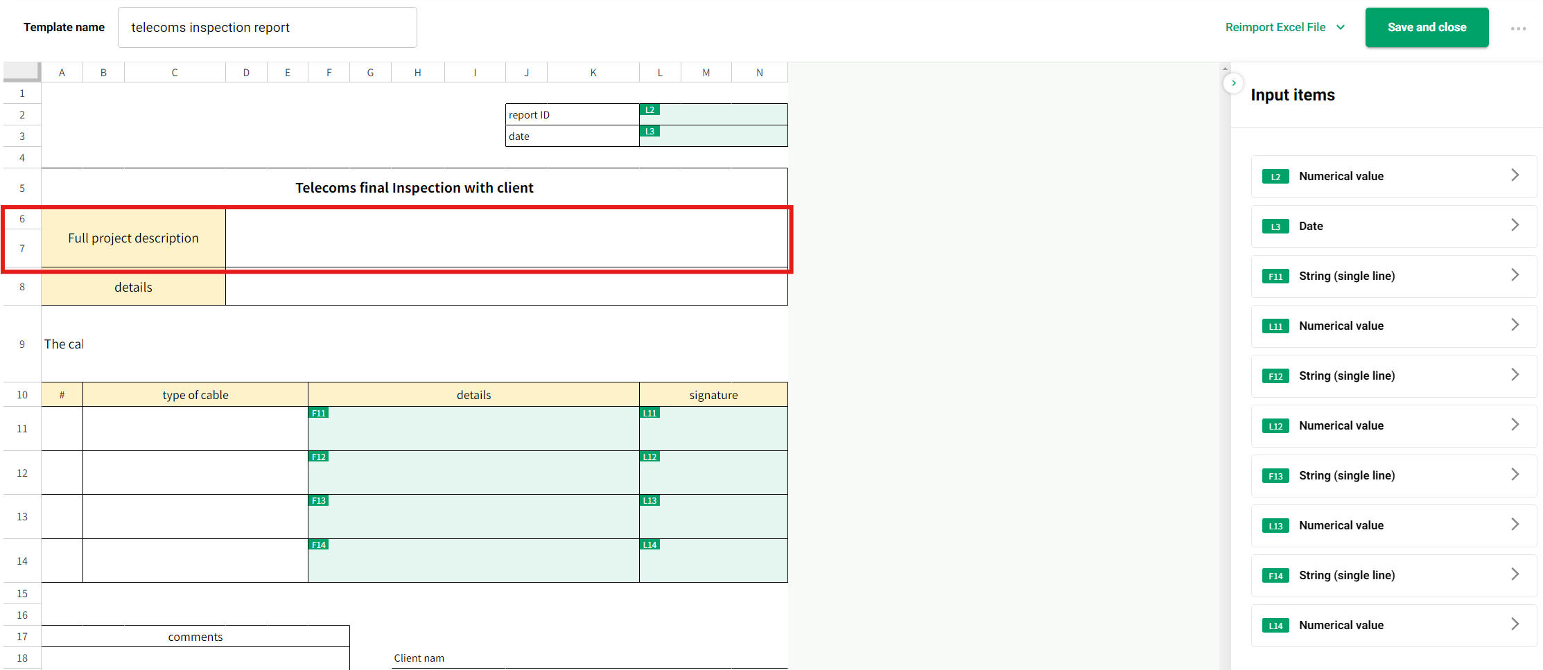This screenshot has width=1543, height=670.
Task: Select the L11 tag in signature column
Action: point(650,413)
